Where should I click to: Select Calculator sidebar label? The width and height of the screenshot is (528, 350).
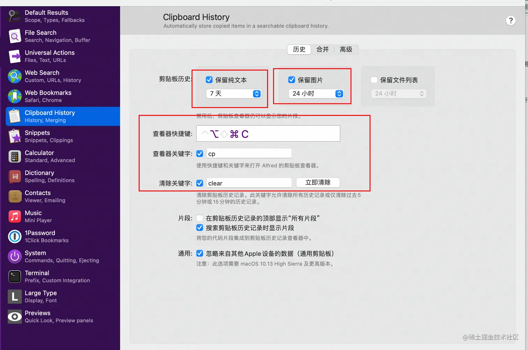(x=39, y=153)
